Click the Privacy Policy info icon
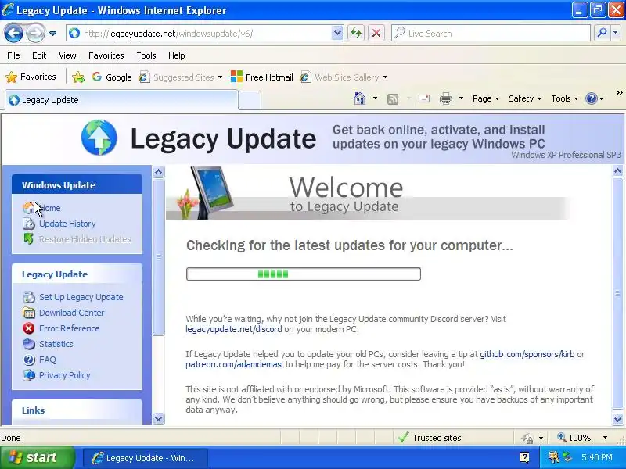The height and width of the screenshot is (469, 626). click(29, 375)
